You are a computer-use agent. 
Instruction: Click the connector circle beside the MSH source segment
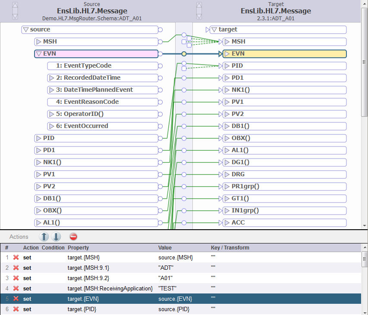click(x=160, y=42)
